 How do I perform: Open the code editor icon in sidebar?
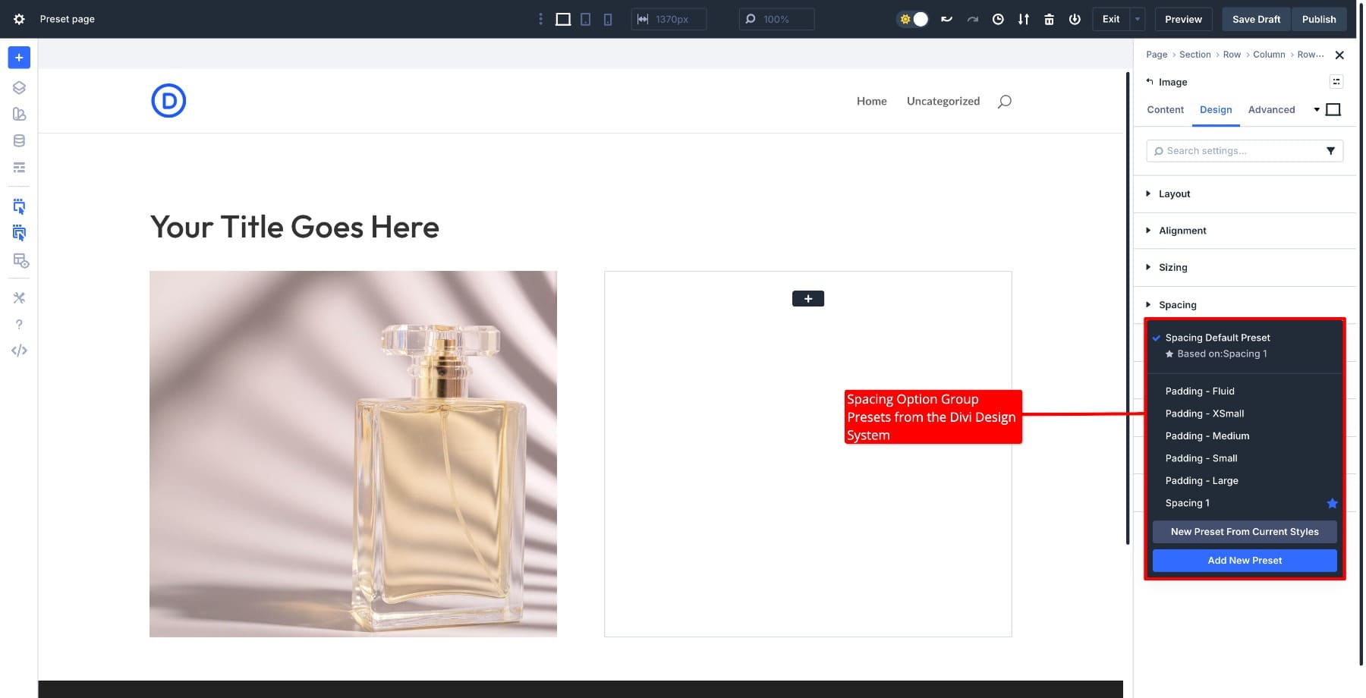[x=19, y=351]
